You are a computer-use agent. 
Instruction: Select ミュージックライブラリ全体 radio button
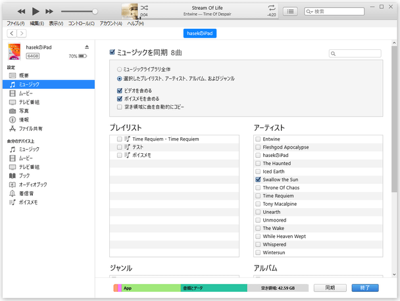tap(119, 69)
